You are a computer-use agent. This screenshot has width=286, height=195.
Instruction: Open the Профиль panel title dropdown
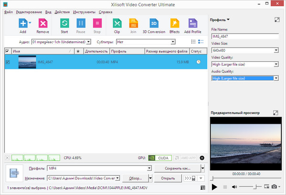pos(228,19)
